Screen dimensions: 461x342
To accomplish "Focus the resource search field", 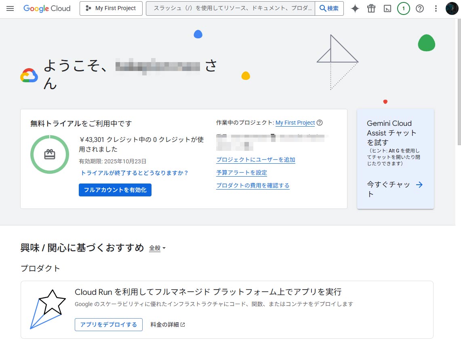I will tap(230, 8).
